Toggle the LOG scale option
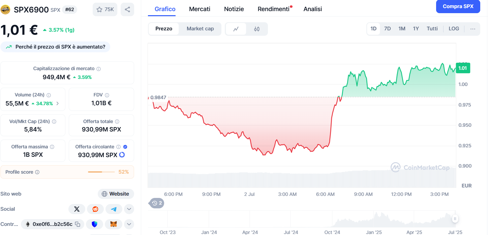Viewport: 488px width, 235px height. coord(454,29)
